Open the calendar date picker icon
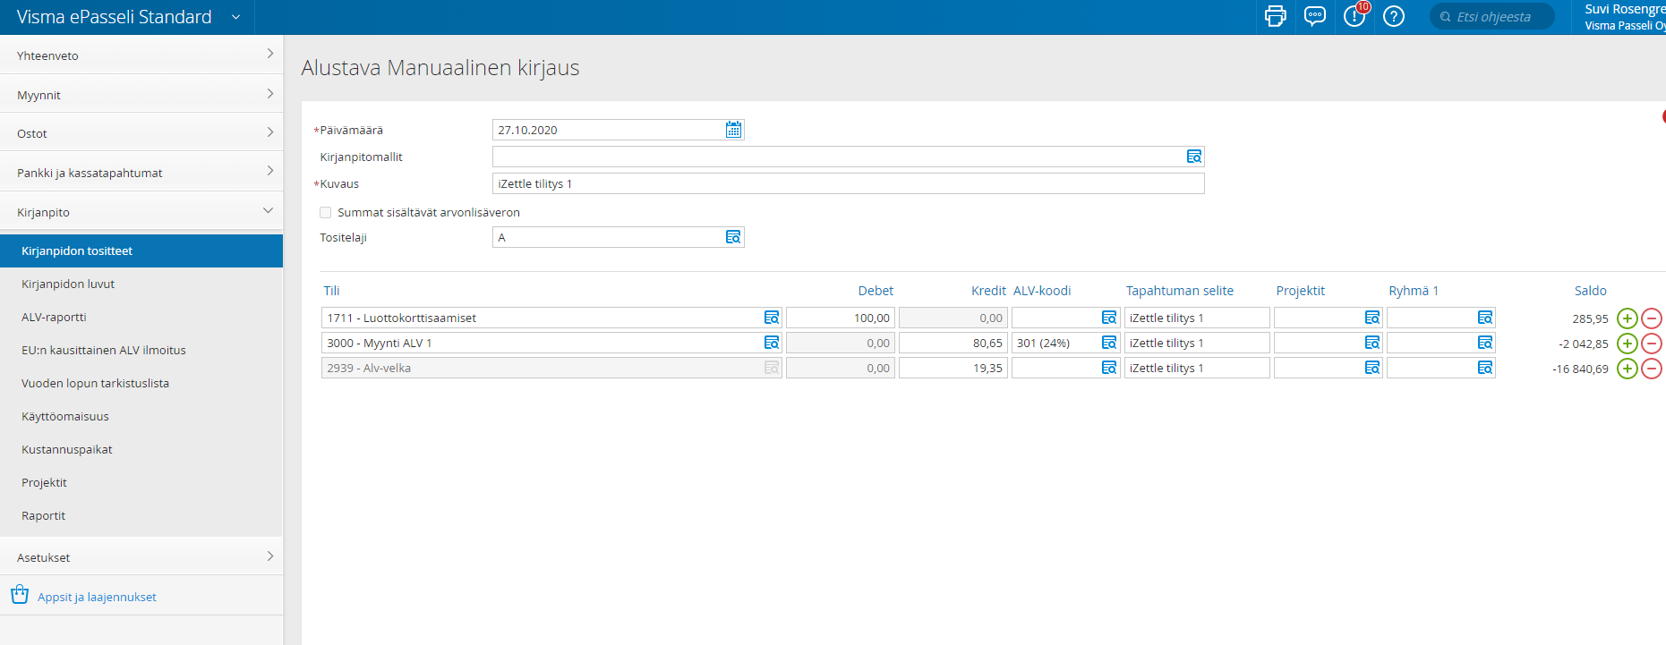 (733, 130)
